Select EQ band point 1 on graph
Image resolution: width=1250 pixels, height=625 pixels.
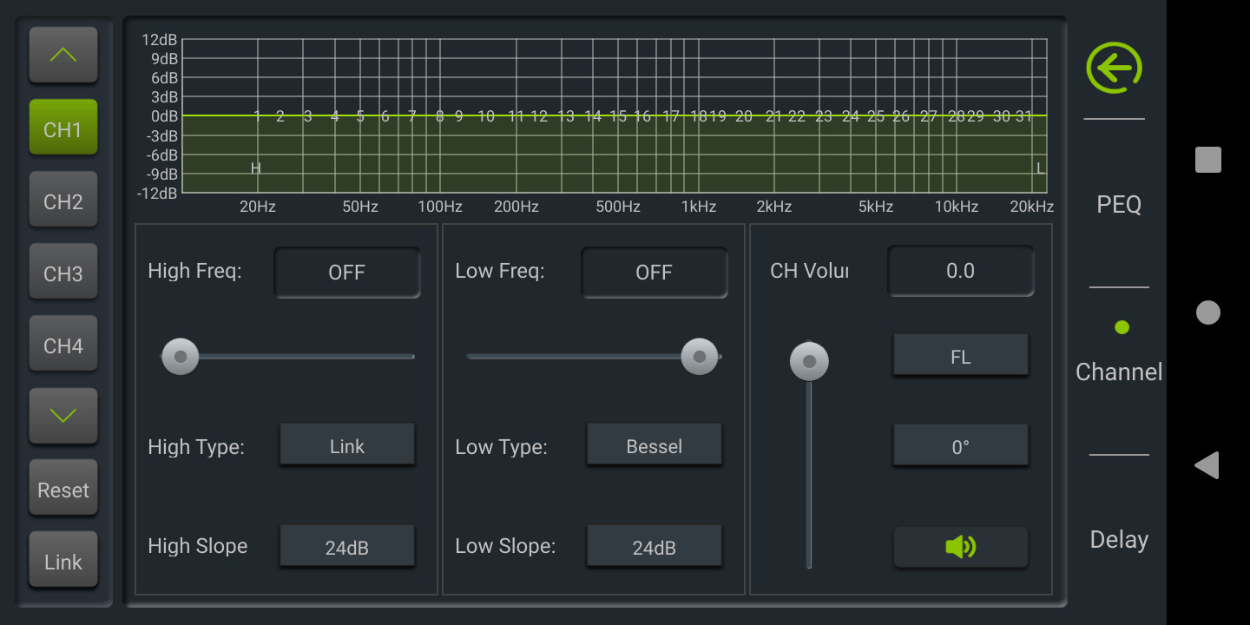point(257,116)
